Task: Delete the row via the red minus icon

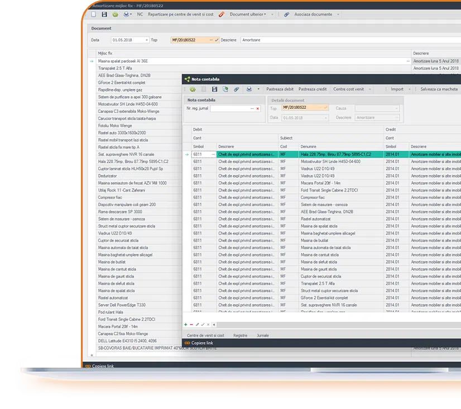Action: click(191, 325)
